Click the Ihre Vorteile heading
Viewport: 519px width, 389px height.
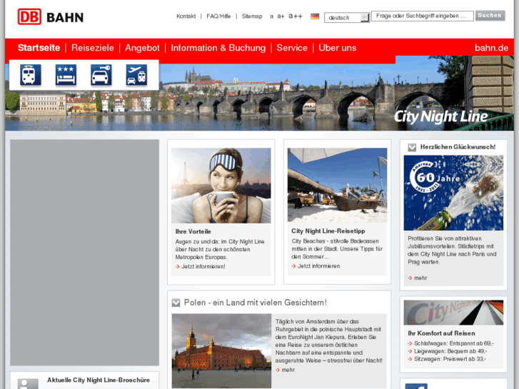click(x=193, y=231)
